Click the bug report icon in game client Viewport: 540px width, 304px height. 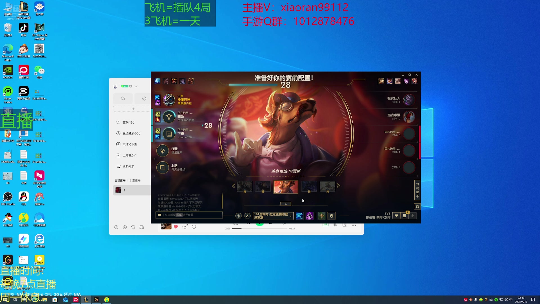pos(417,207)
